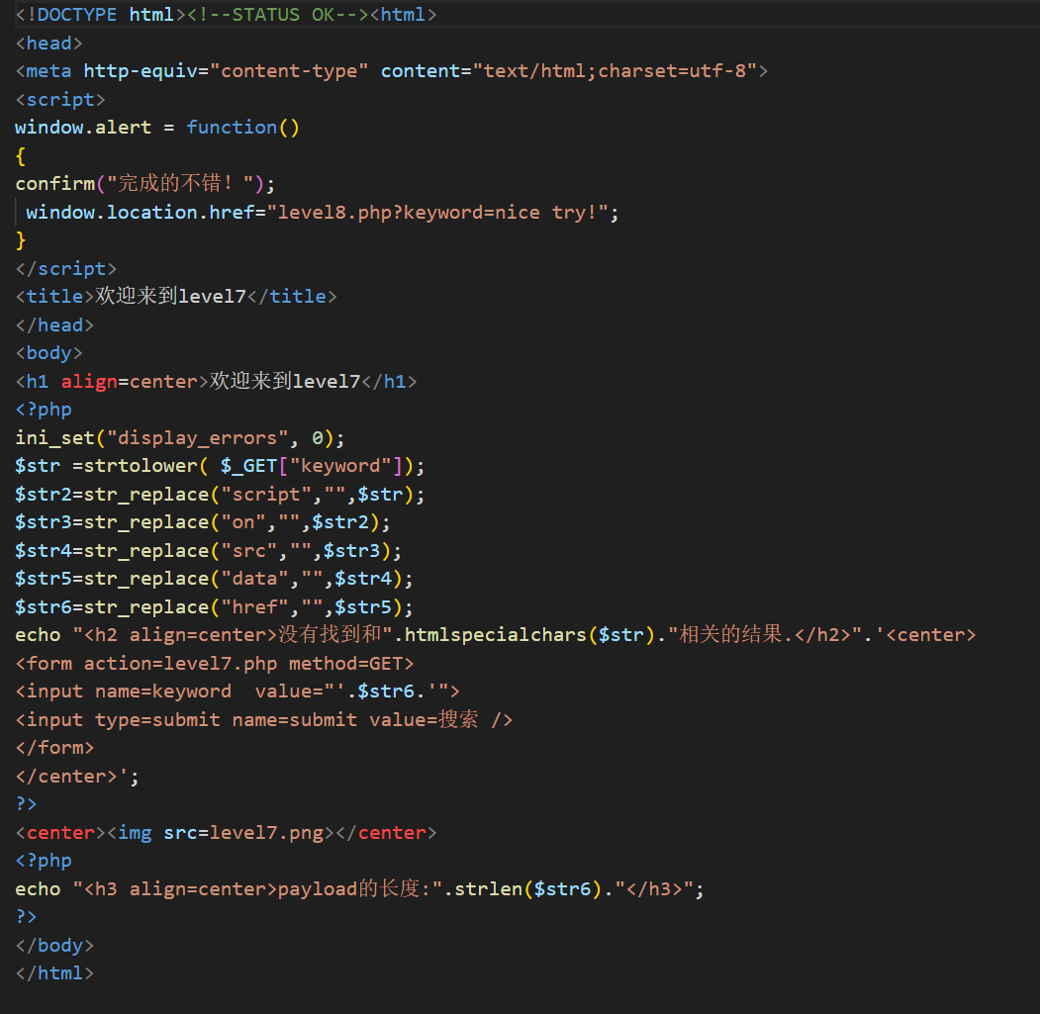1040x1014 pixels.
Task: Click the str_replace "data" line
Action: point(215,579)
